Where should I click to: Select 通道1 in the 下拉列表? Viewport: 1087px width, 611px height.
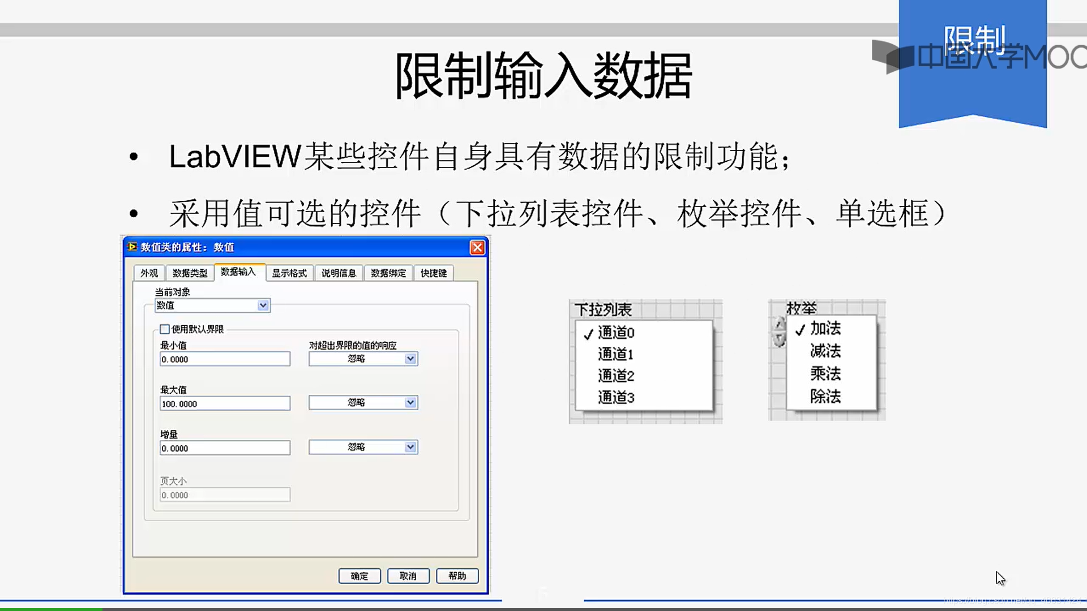tap(644, 354)
